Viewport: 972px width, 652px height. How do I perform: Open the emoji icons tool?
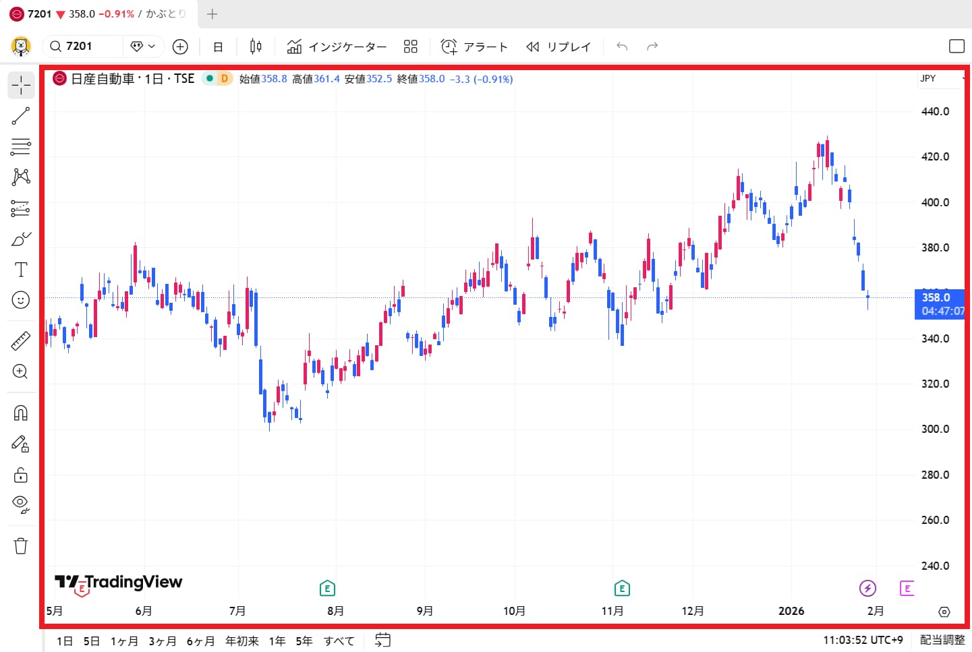pos(21,300)
